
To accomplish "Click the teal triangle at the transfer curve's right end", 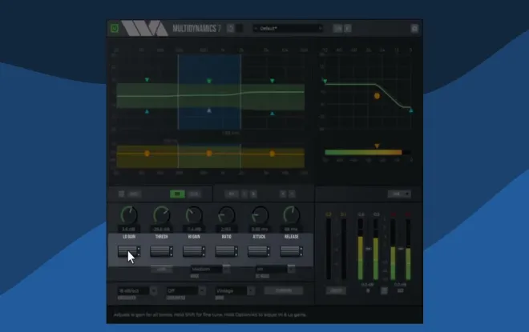I will 411,110.
